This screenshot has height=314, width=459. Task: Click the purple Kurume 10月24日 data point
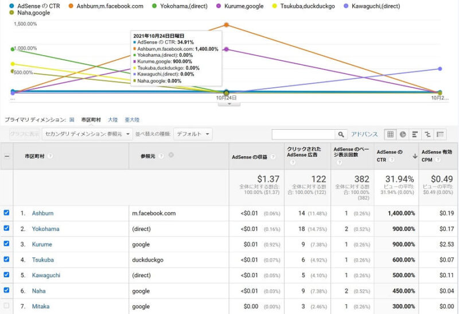click(x=226, y=49)
